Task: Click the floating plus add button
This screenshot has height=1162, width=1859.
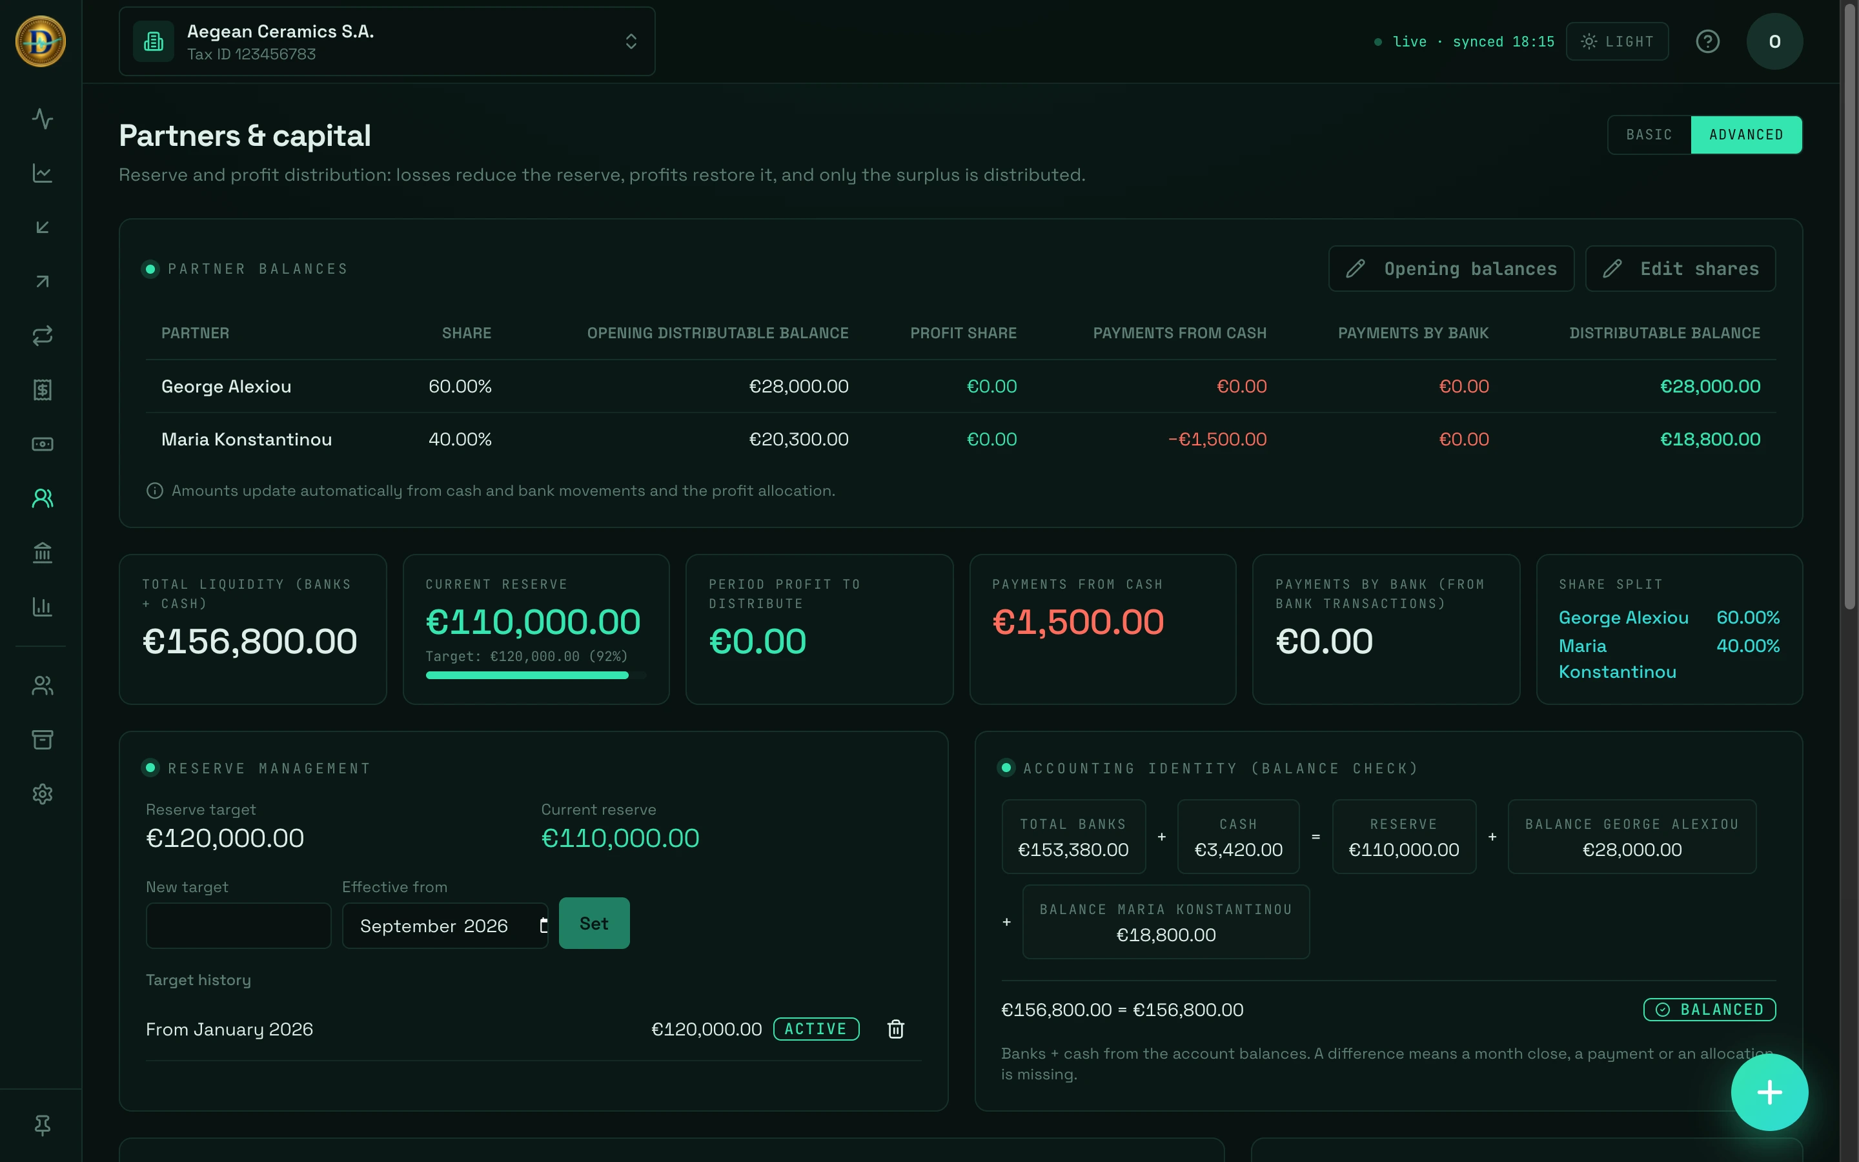Action: coord(1769,1092)
